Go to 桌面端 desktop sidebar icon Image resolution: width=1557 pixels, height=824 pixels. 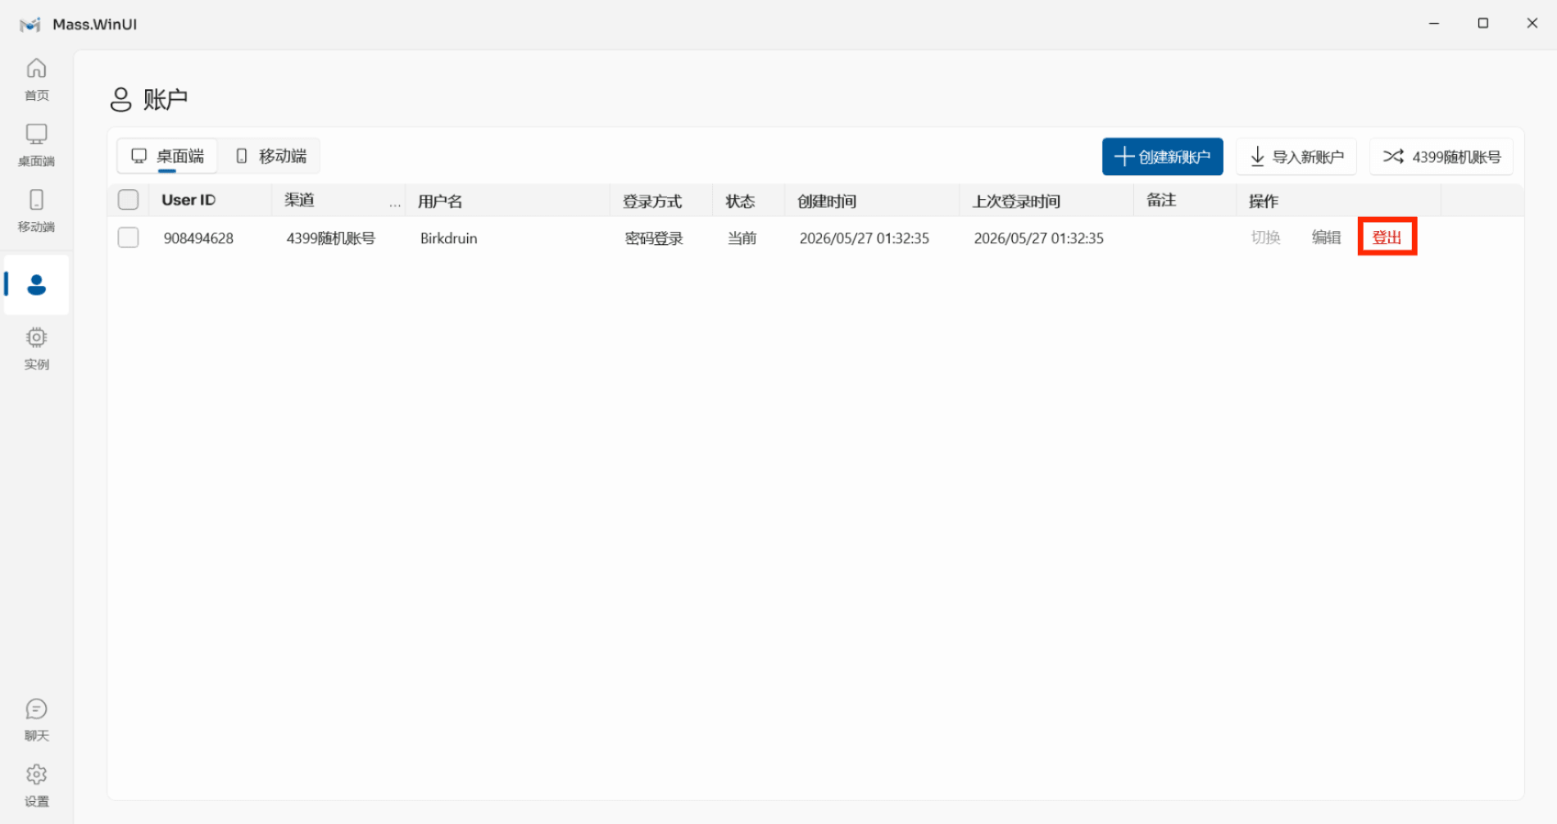[x=36, y=134]
